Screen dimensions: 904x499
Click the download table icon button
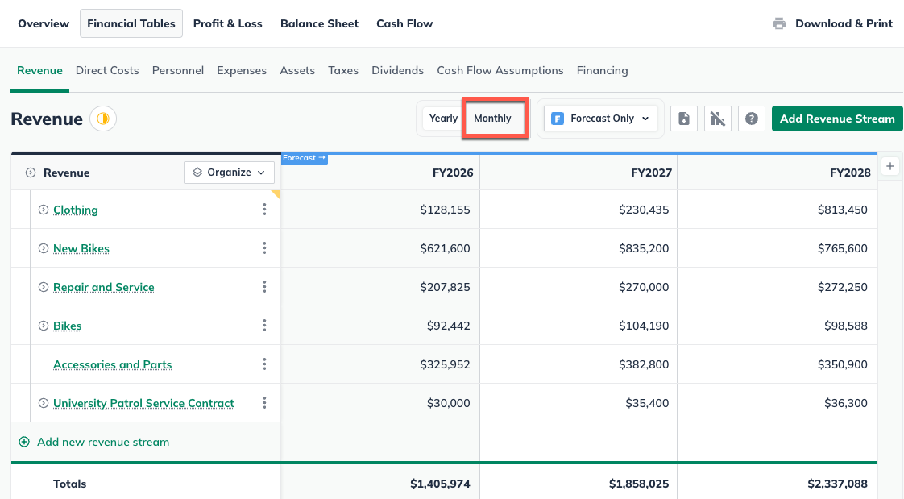pyautogui.click(x=684, y=119)
